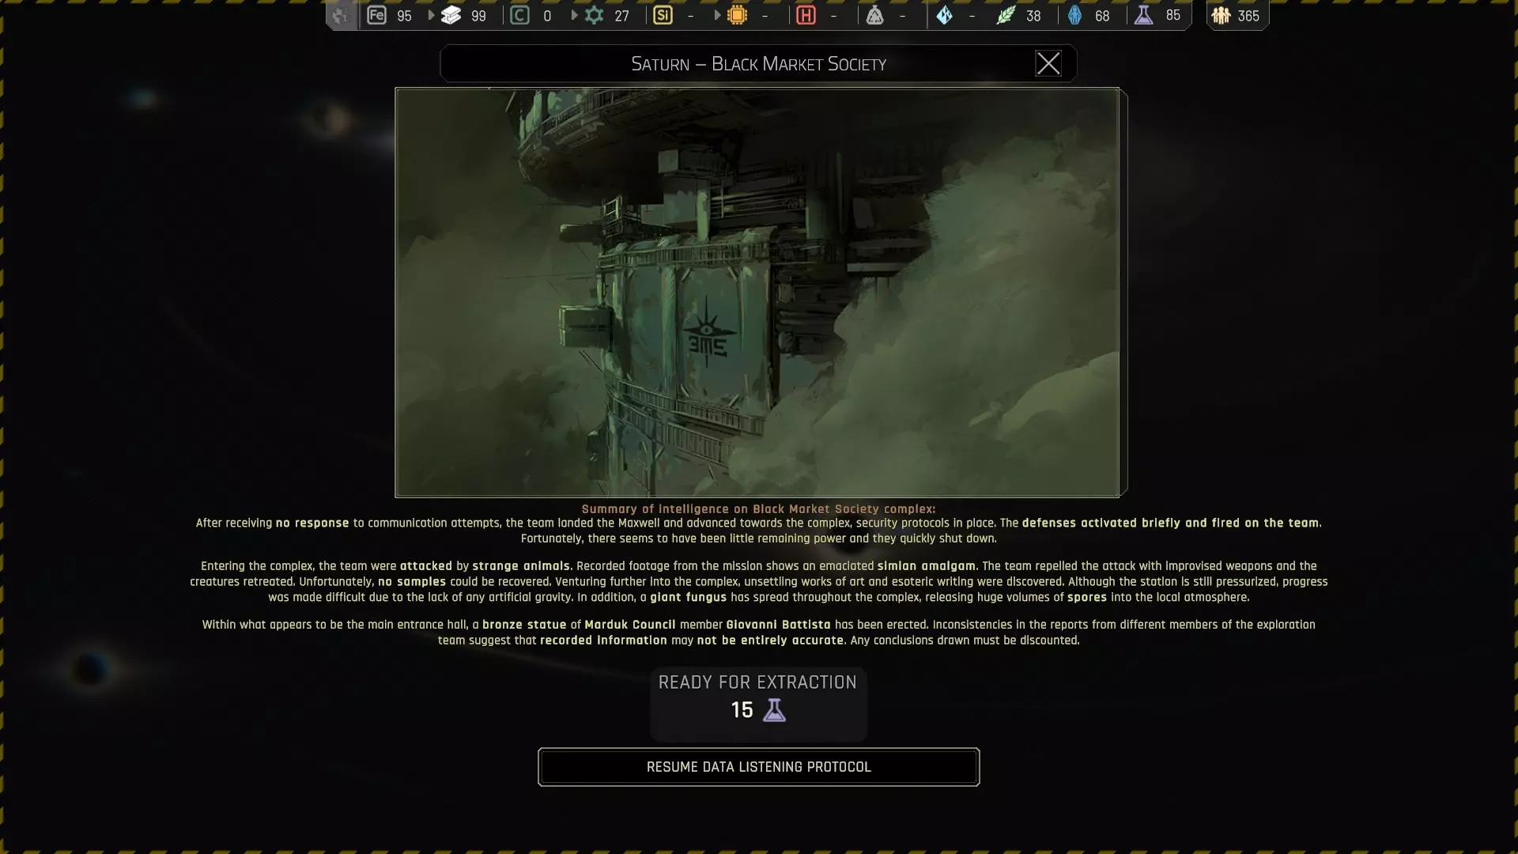The width and height of the screenshot is (1518, 854).
Task: Click the blue crystal resource icon
Action: pyautogui.click(x=945, y=15)
